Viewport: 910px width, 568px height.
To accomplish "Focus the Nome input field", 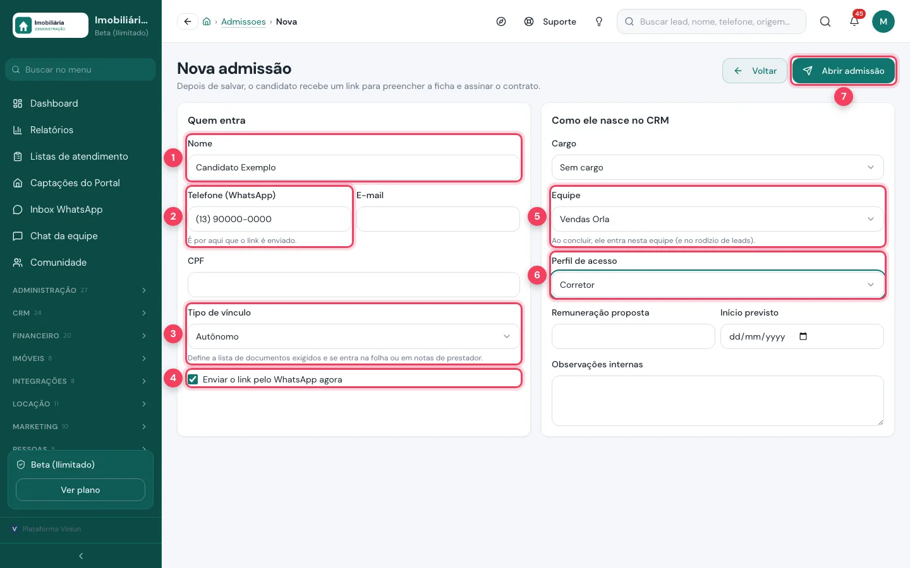I will (354, 167).
